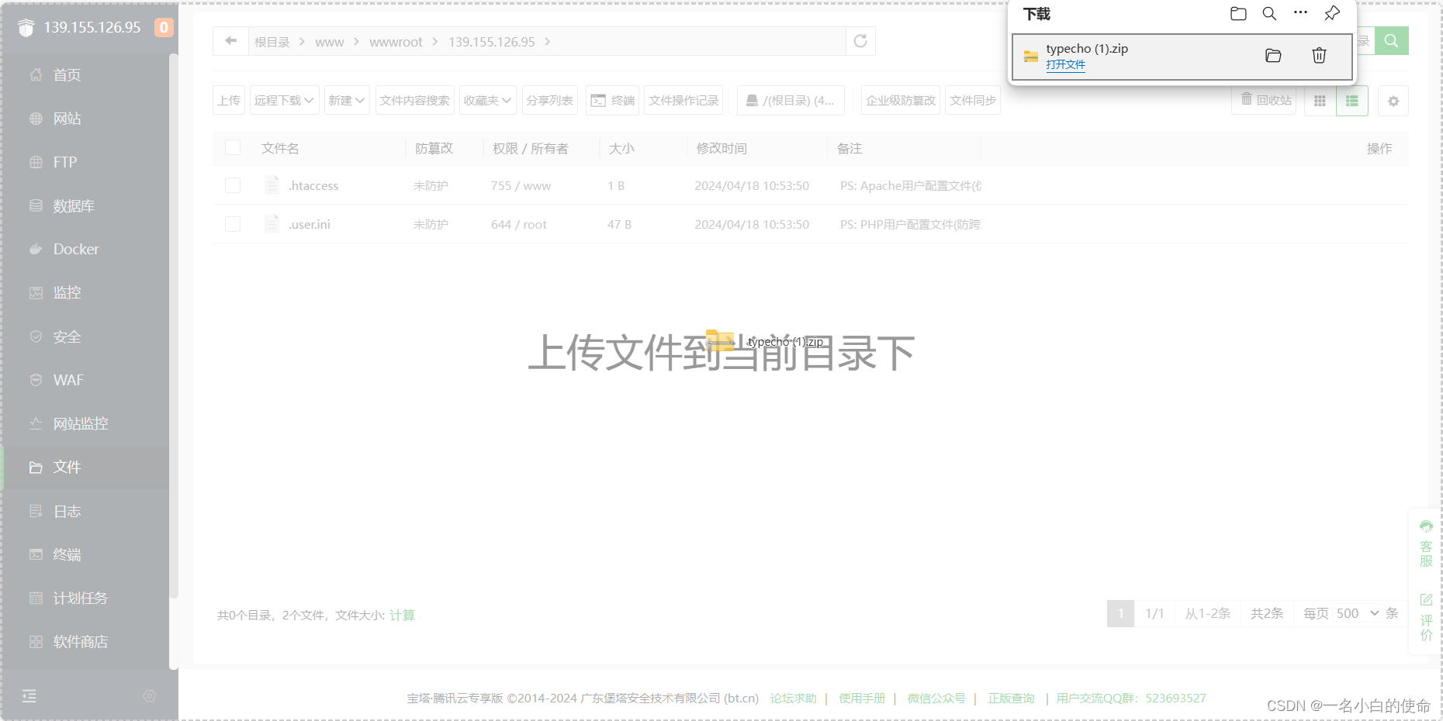Go to 网站 websites section
The height and width of the screenshot is (721, 1443).
pyautogui.click(x=67, y=119)
